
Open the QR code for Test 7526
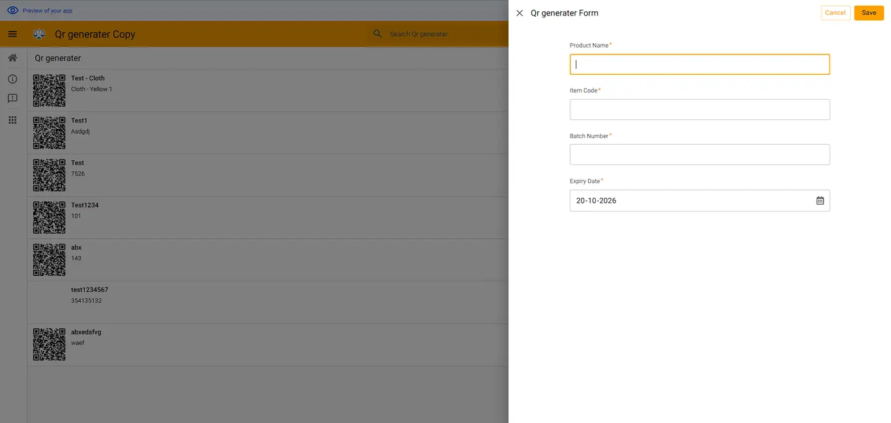[x=49, y=175]
